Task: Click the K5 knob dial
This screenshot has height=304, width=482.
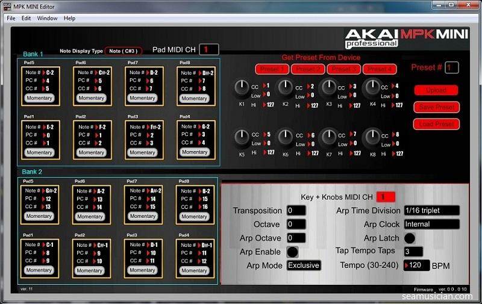Action: 242,137
